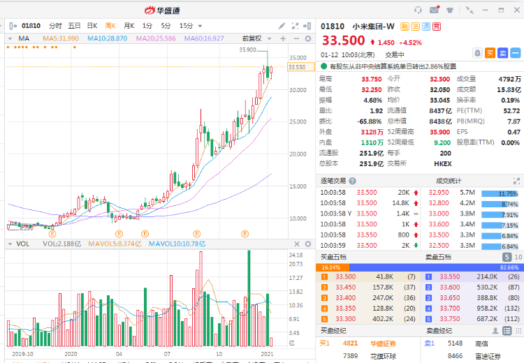The height and width of the screenshot is (363, 524).
Task: Collapse left panel next to 01810
Action: 13,26
